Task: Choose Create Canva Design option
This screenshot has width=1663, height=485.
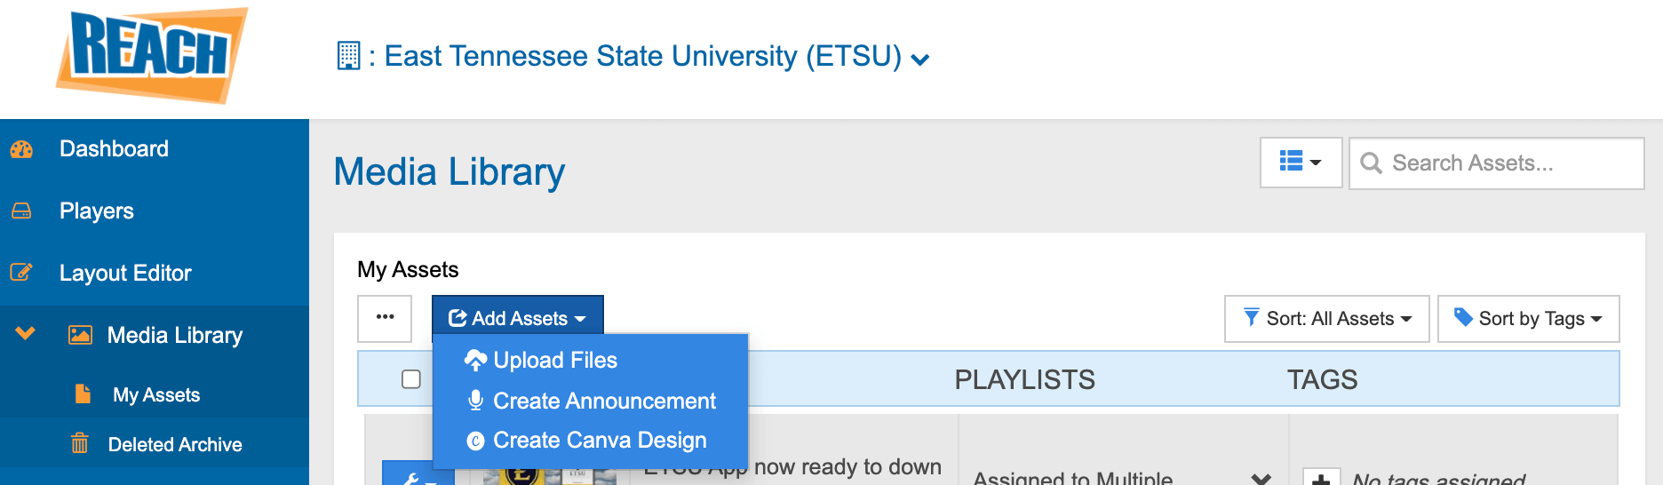Action: (600, 440)
